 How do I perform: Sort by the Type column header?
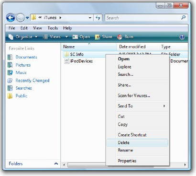(x=174, y=47)
